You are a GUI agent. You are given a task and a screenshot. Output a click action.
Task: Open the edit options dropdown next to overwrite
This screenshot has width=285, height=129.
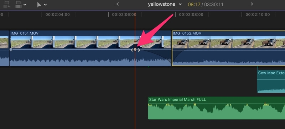[x=25, y=5]
